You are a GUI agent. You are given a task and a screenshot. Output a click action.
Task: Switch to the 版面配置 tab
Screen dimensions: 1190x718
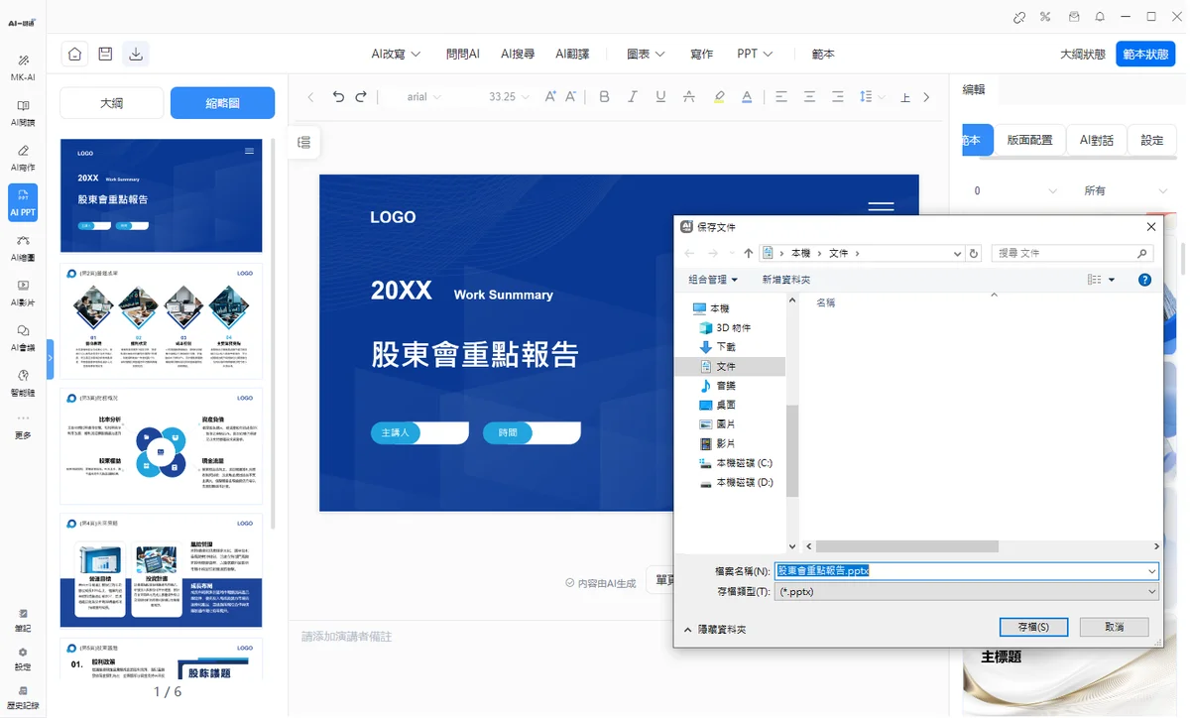(x=1030, y=140)
